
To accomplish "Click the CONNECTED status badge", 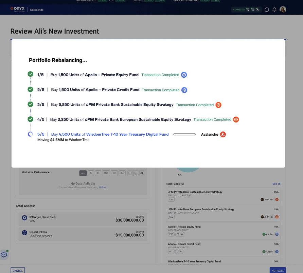I will (246, 9).
